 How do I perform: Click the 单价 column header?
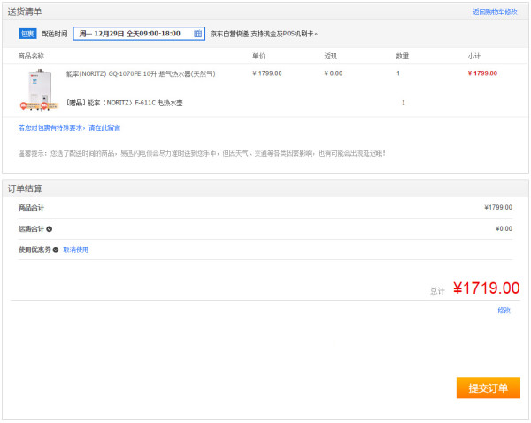pyautogui.click(x=258, y=56)
